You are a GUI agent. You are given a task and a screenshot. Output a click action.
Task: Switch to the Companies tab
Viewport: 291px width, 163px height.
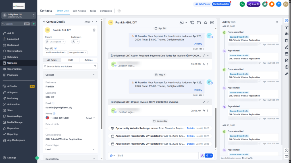coord(106,11)
